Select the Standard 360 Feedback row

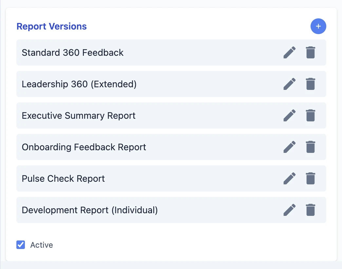[x=73, y=52]
